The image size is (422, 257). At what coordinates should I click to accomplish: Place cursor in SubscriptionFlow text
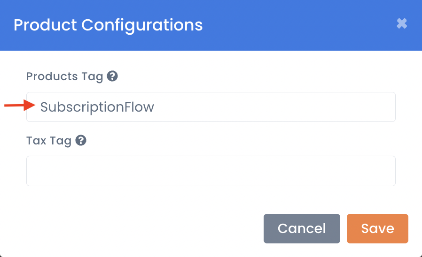97,107
